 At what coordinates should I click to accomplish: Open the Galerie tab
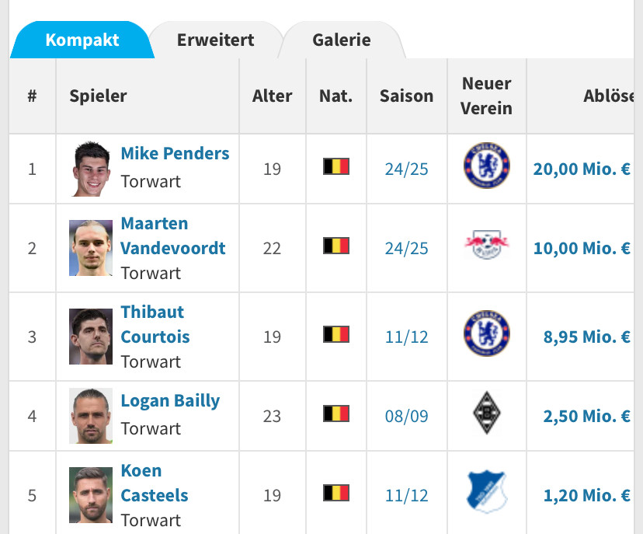click(x=342, y=40)
